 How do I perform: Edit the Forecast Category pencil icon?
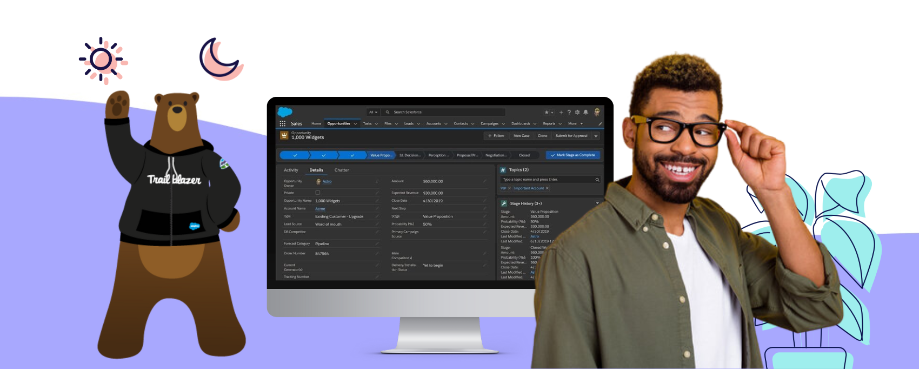coord(377,243)
